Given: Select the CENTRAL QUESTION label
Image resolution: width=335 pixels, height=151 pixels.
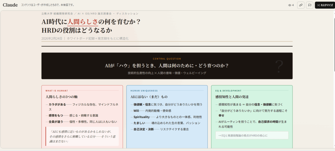Looking at the screenshot, I should [x=167, y=59].
